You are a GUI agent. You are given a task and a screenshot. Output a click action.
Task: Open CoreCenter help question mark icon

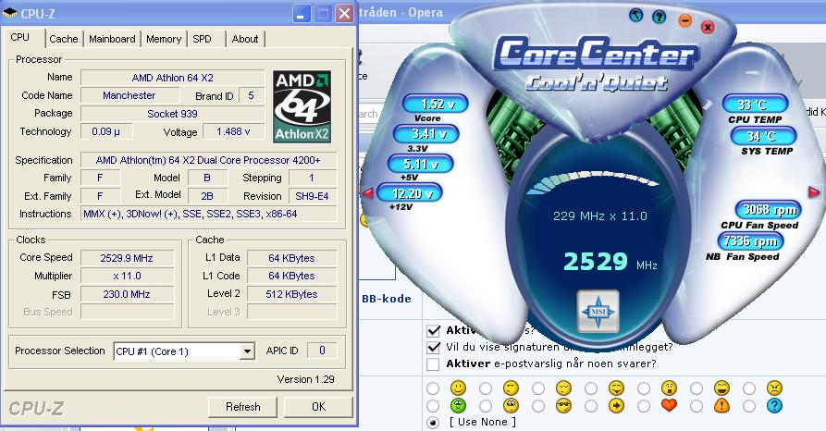(x=659, y=17)
